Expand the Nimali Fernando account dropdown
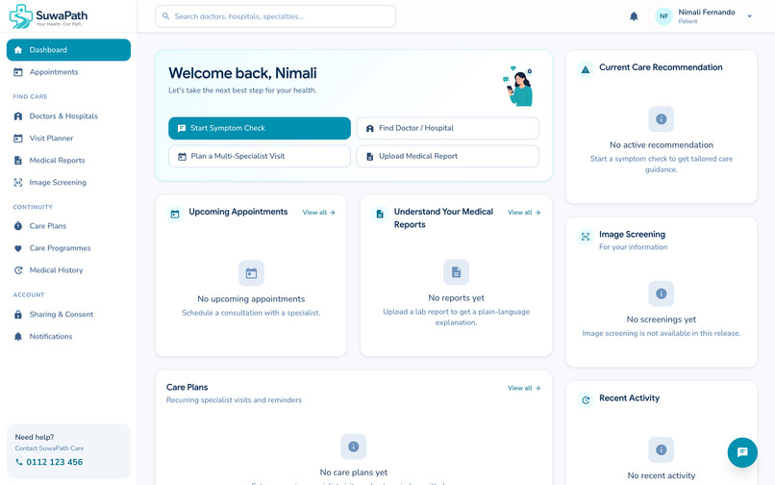 (x=749, y=16)
